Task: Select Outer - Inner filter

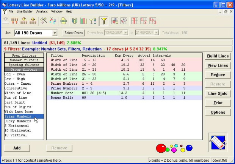Action: coord(24,84)
